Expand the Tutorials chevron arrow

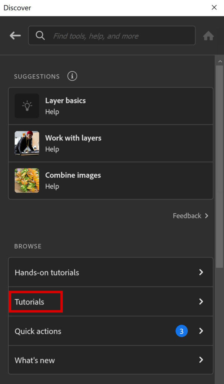click(x=201, y=301)
